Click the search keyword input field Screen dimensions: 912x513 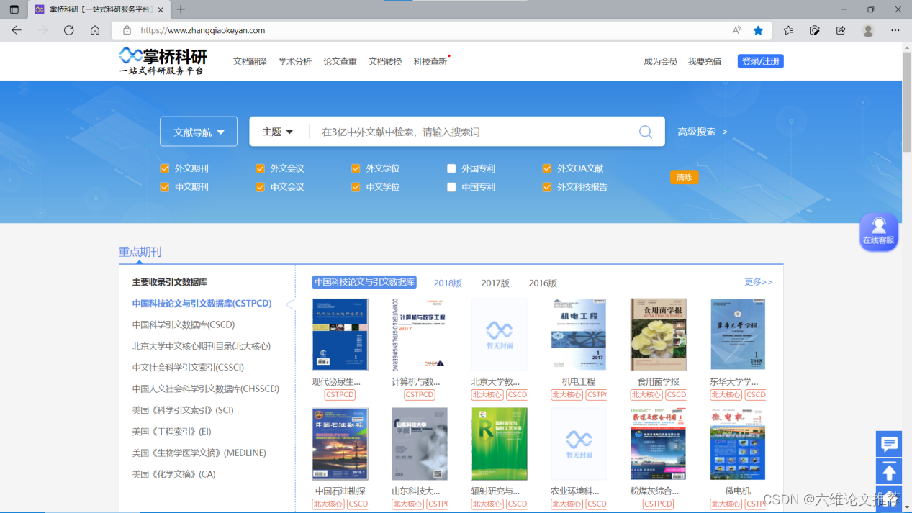click(471, 132)
